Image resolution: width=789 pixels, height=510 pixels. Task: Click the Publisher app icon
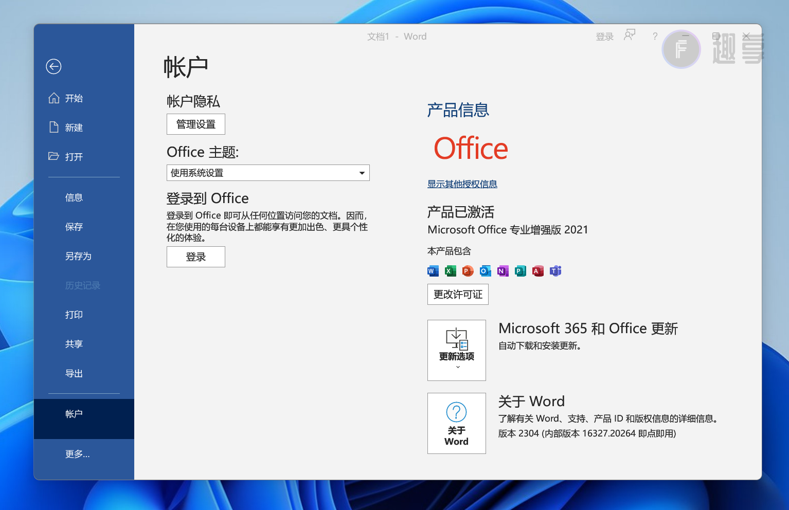[x=521, y=271]
